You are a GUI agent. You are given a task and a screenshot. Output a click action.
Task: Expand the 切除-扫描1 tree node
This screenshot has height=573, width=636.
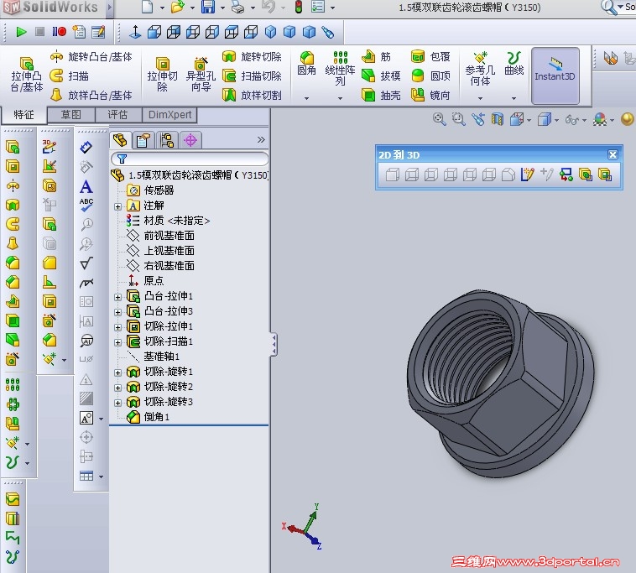tap(117, 342)
